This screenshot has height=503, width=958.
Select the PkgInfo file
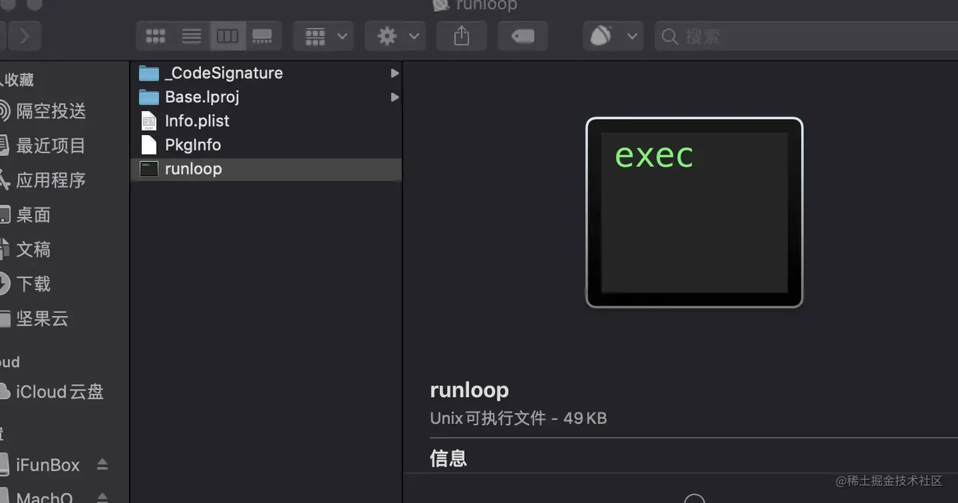(x=267, y=145)
